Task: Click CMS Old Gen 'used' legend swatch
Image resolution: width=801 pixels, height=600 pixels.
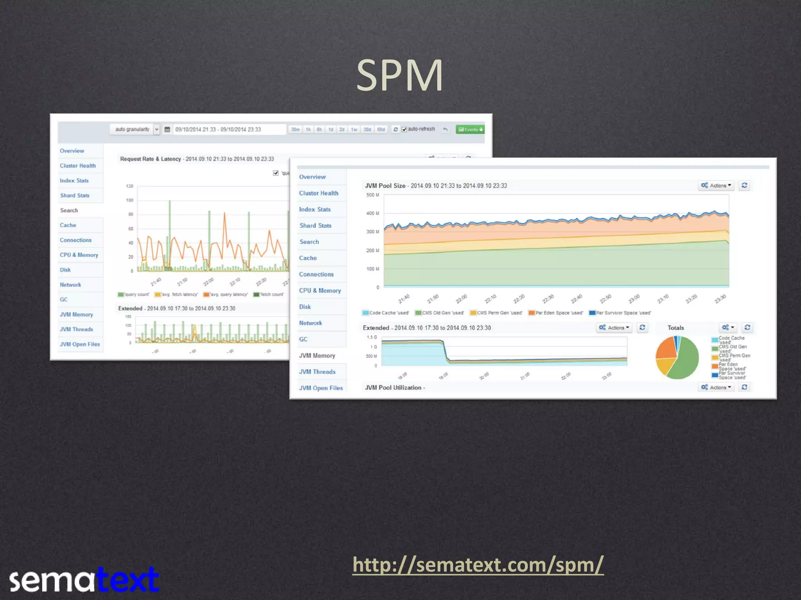Action: coord(418,313)
